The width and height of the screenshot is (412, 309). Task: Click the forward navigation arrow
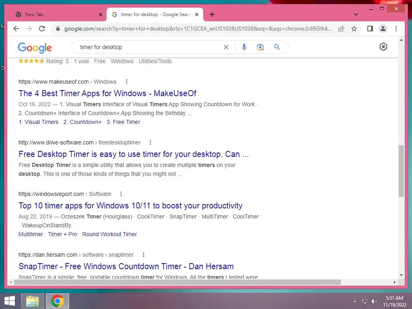click(x=29, y=29)
